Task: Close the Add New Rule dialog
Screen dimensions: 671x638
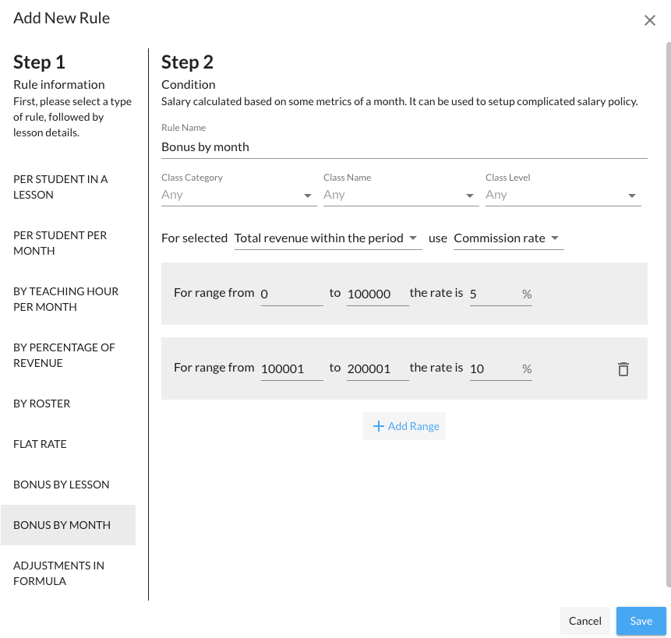Action: pos(649,20)
